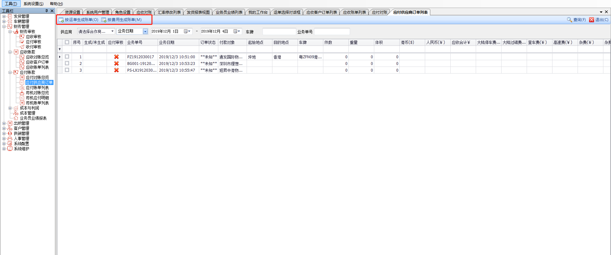
Task: Open 司机对账总览 in sidebar tree
Action: coord(37,93)
